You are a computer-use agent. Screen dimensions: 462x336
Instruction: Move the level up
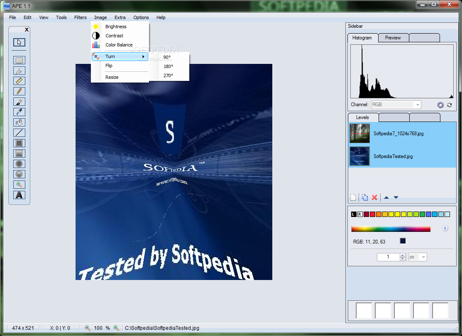(x=386, y=197)
